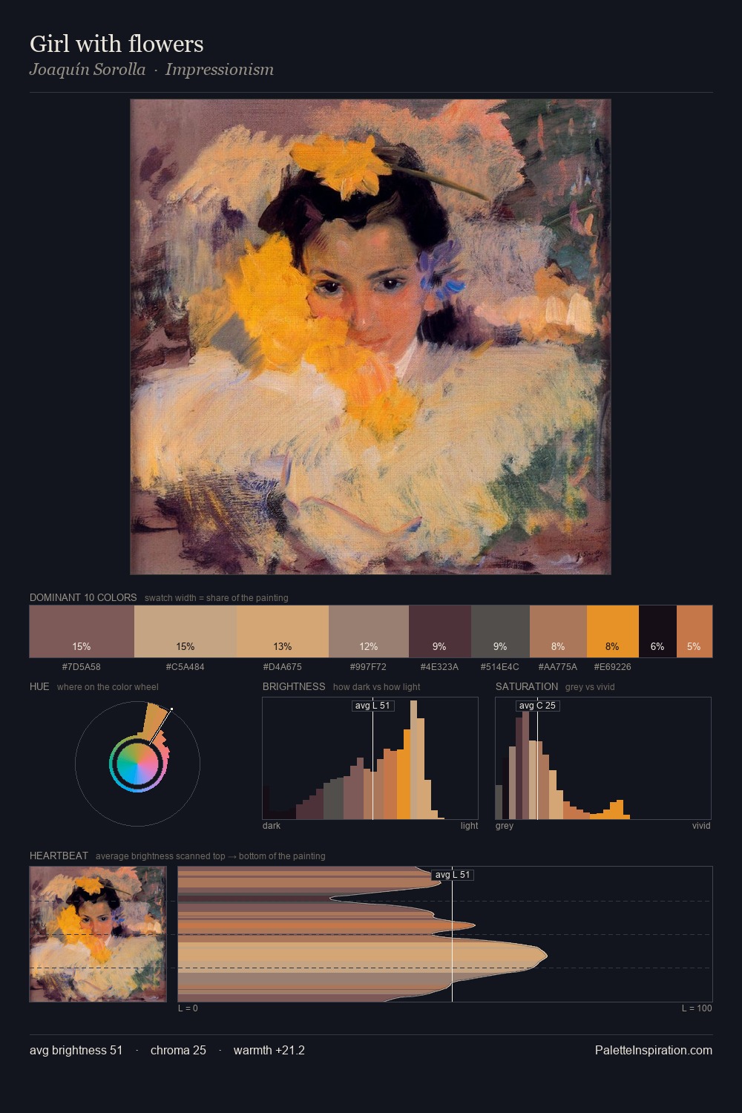Select the #D4A675 sand swatch
This screenshot has width=742, height=1113.
click(x=283, y=631)
